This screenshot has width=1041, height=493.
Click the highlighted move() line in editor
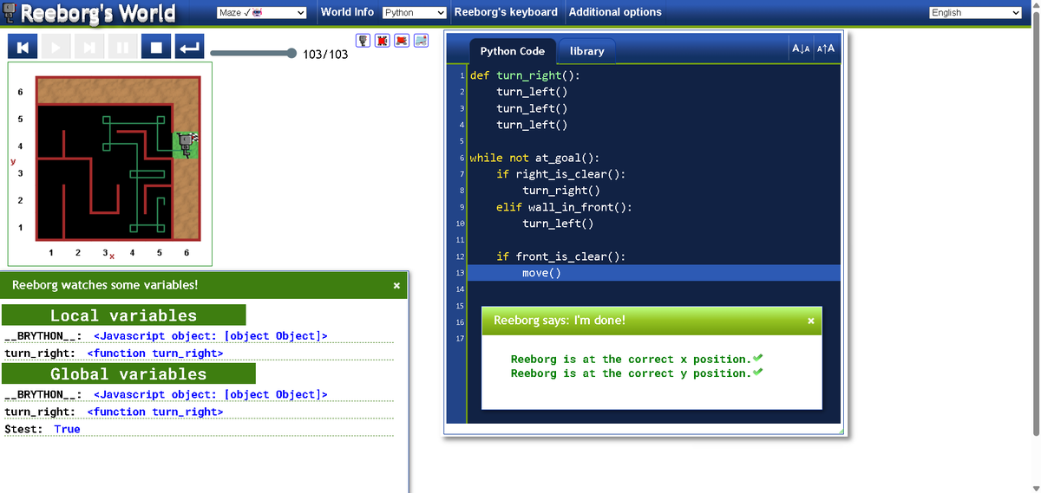click(x=655, y=273)
